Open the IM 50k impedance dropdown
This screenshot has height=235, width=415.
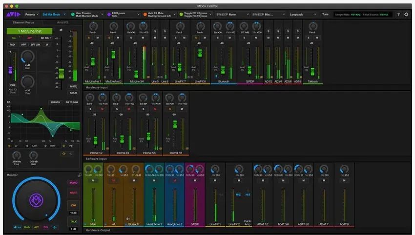pyautogui.click(x=46, y=38)
